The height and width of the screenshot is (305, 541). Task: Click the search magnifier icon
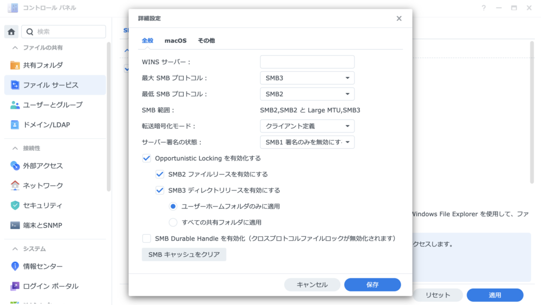(30, 32)
